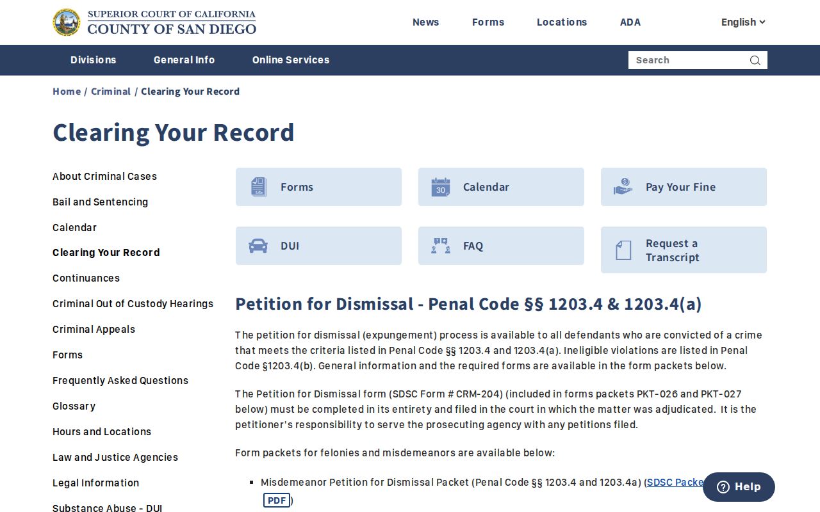
Task: Click the search magnifier icon
Action: click(755, 60)
